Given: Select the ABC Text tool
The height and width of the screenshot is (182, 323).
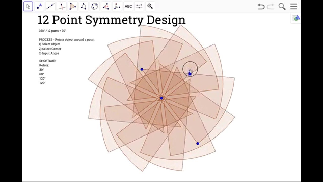Looking at the screenshot, I should click(x=128, y=6).
